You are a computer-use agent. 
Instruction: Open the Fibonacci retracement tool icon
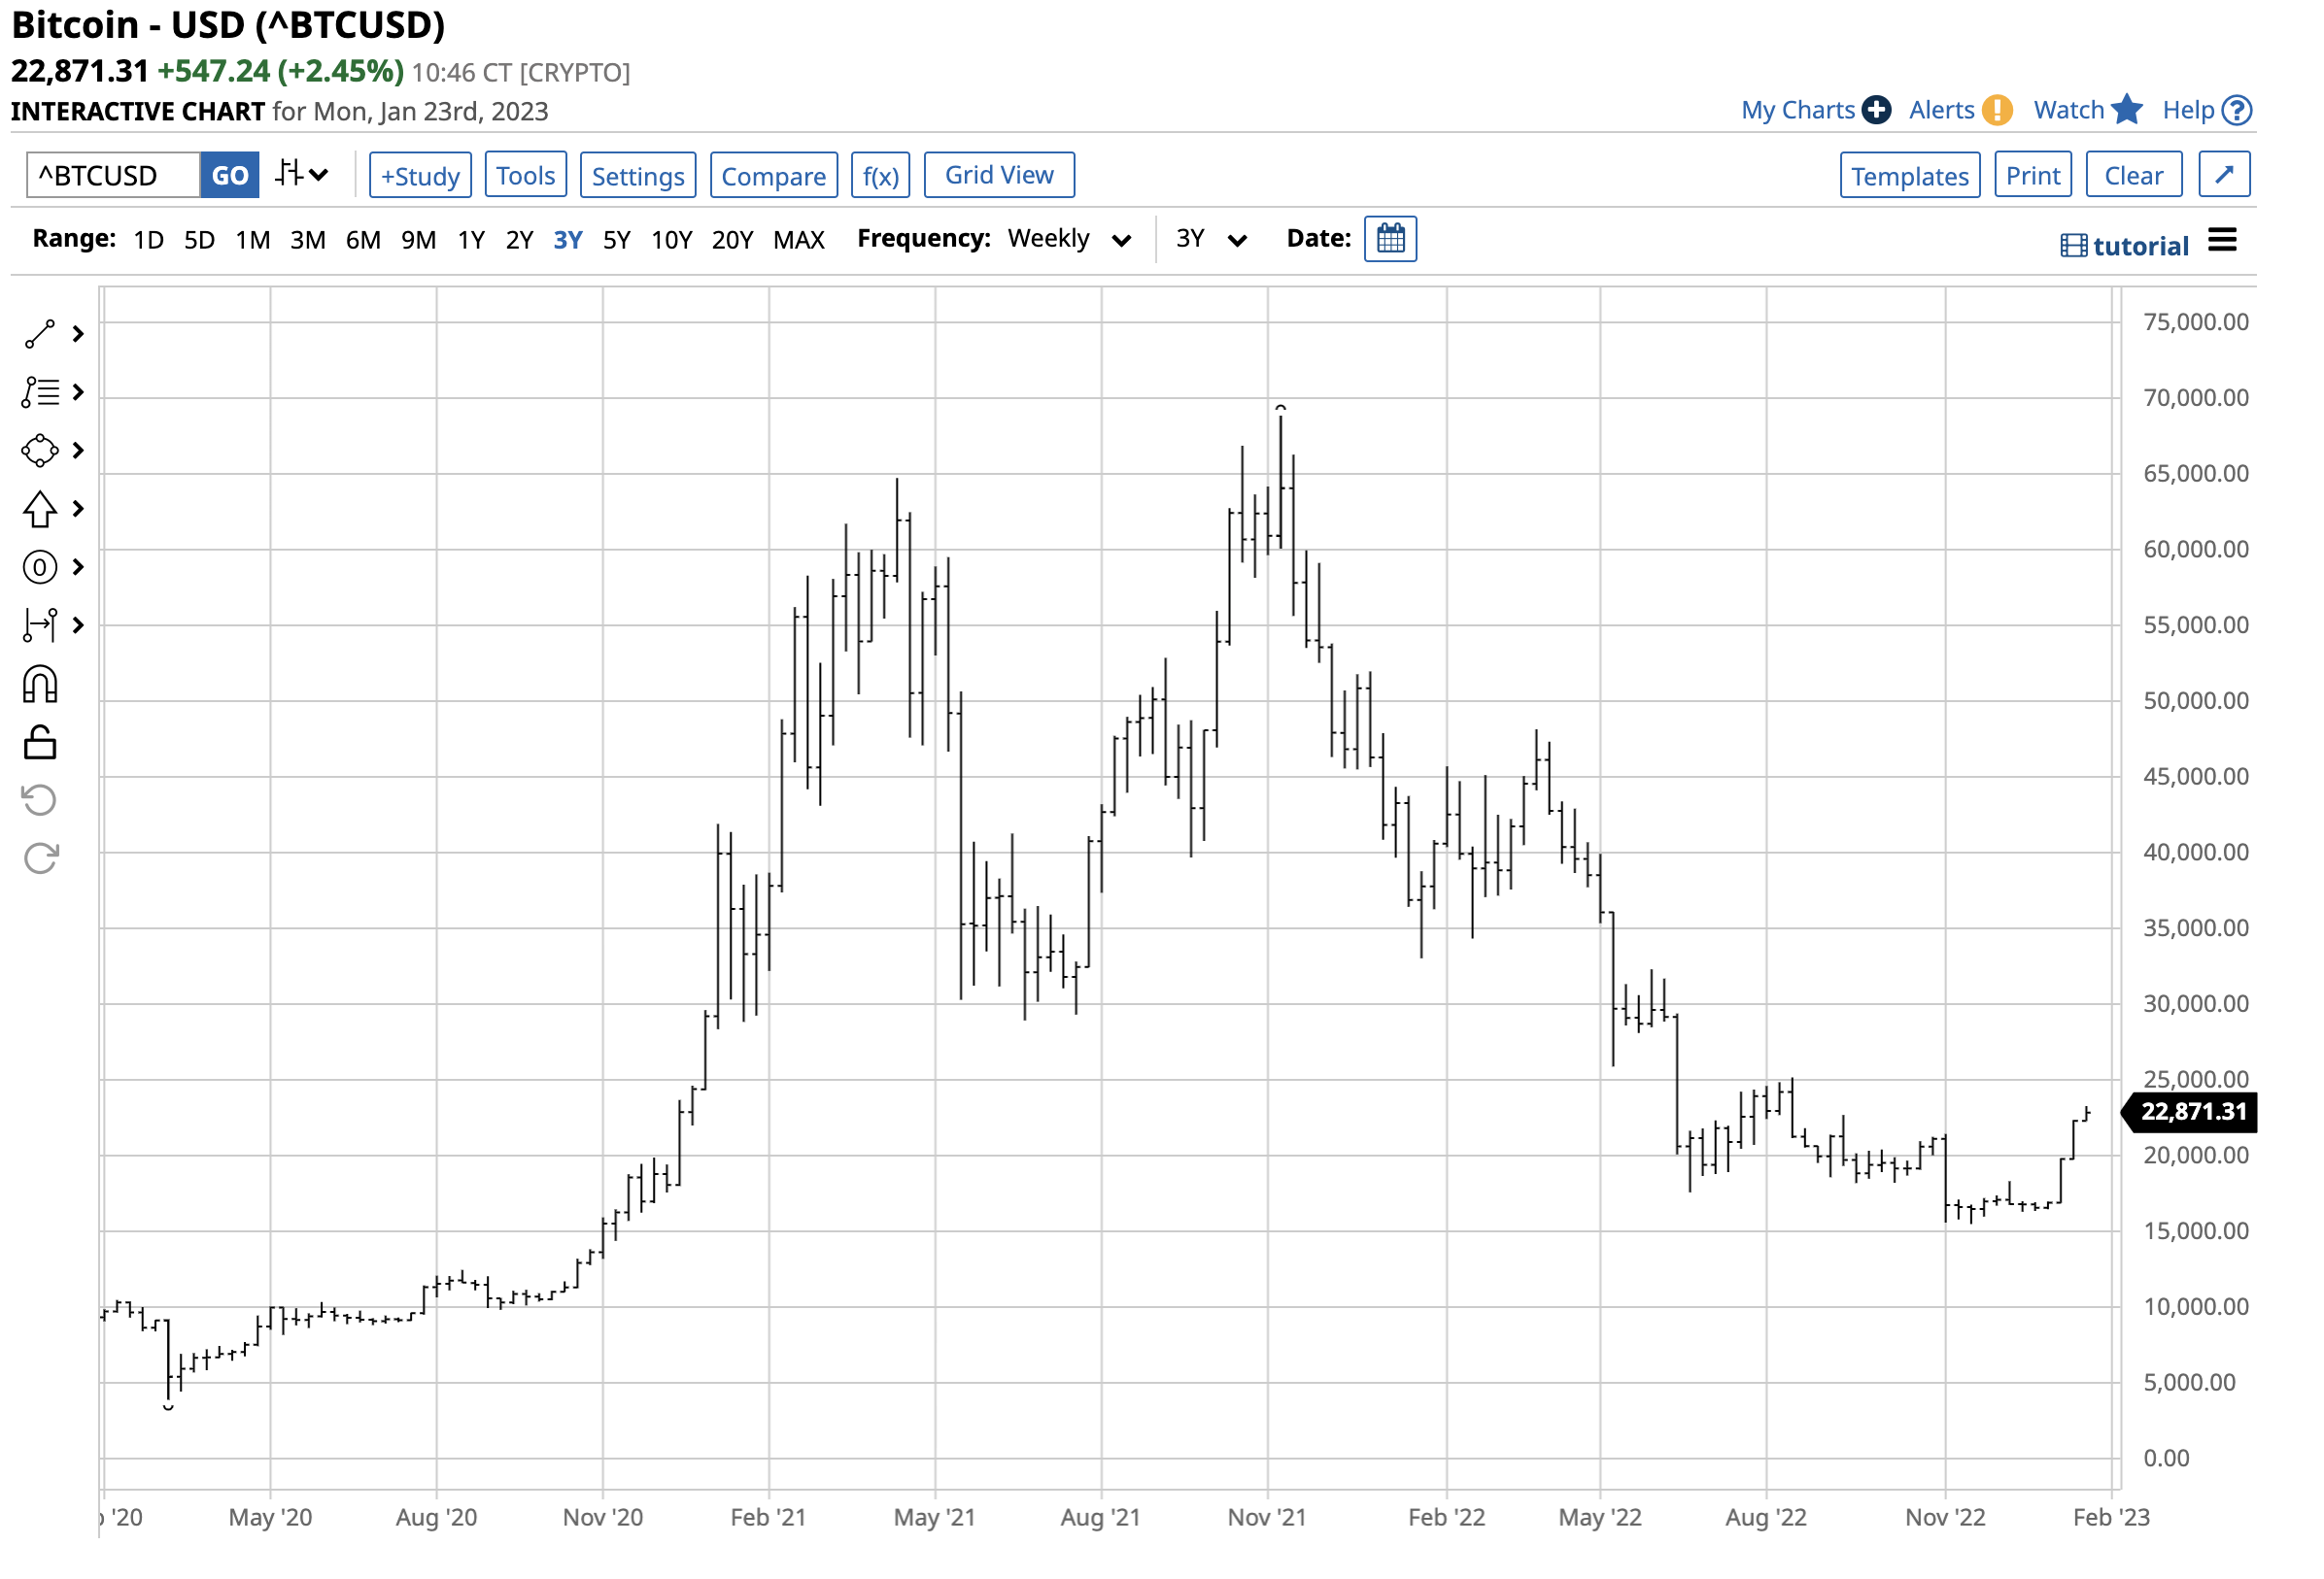click(40, 392)
